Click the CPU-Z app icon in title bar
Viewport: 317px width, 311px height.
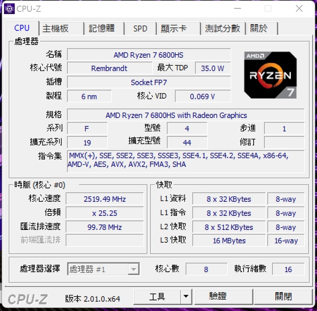(9, 9)
